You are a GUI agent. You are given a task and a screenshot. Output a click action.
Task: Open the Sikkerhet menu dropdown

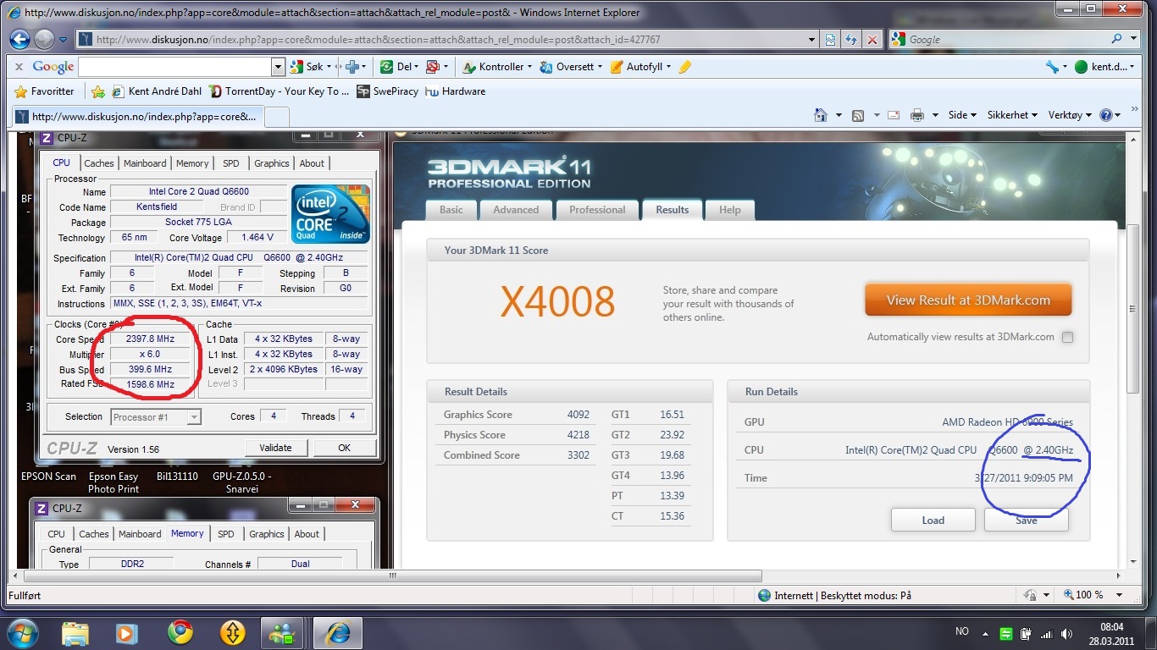1012,115
